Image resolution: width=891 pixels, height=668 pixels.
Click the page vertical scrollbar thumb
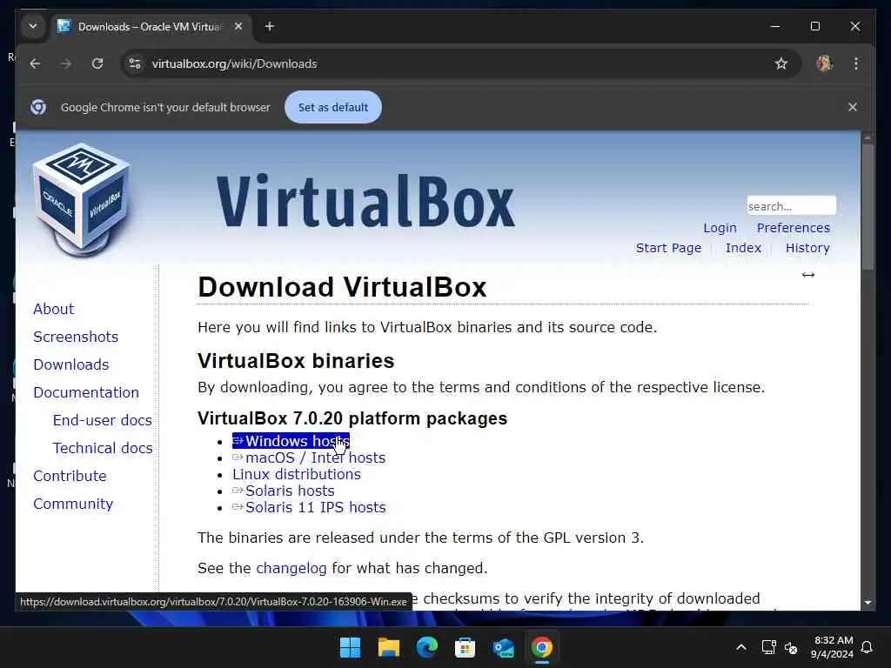pos(868,207)
